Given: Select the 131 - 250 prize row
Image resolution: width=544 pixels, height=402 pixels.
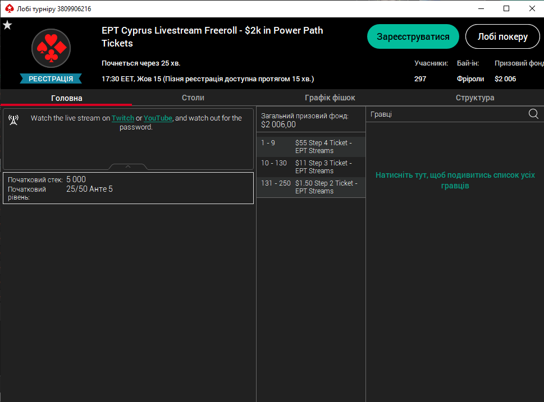Looking at the screenshot, I should [x=311, y=187].
